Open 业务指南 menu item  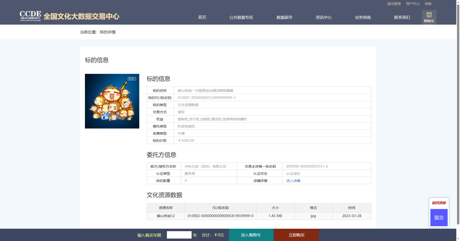click(363, 17)
